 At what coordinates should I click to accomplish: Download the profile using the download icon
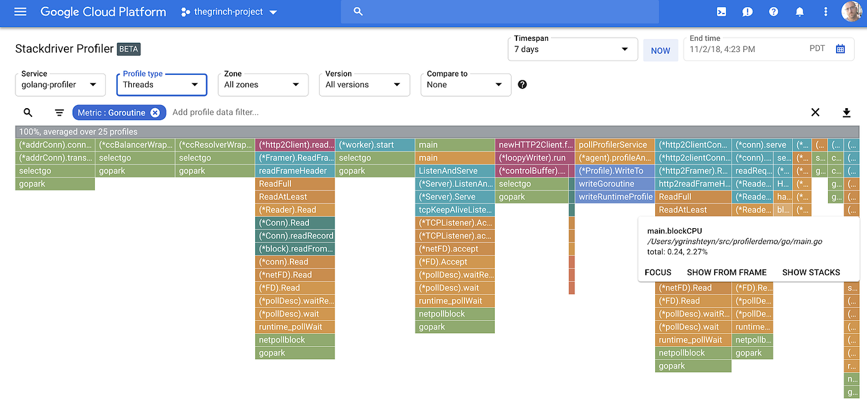click(x=847, y=113)
